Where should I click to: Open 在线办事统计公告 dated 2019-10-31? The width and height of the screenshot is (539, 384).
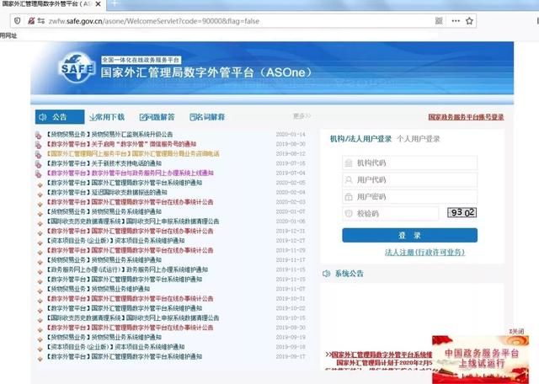point(130,298)
